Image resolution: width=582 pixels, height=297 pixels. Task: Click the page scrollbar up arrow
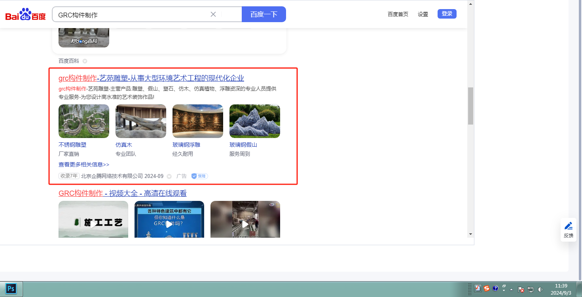coord(470,4)
